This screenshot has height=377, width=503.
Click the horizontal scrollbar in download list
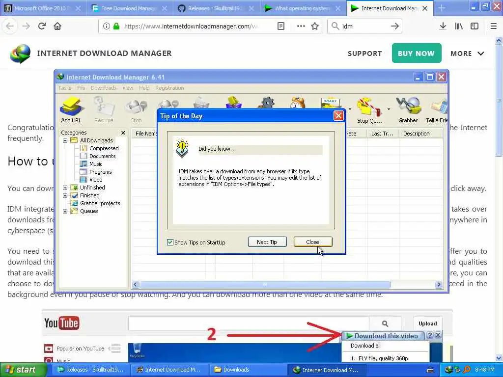pyautogui.click(x=265, y=284)
